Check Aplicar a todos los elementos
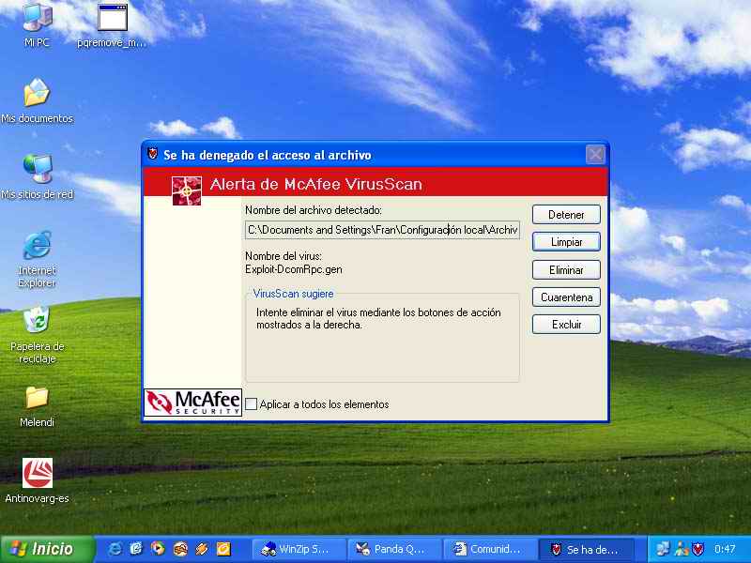The image size is (751, 563). coord(251,404)
